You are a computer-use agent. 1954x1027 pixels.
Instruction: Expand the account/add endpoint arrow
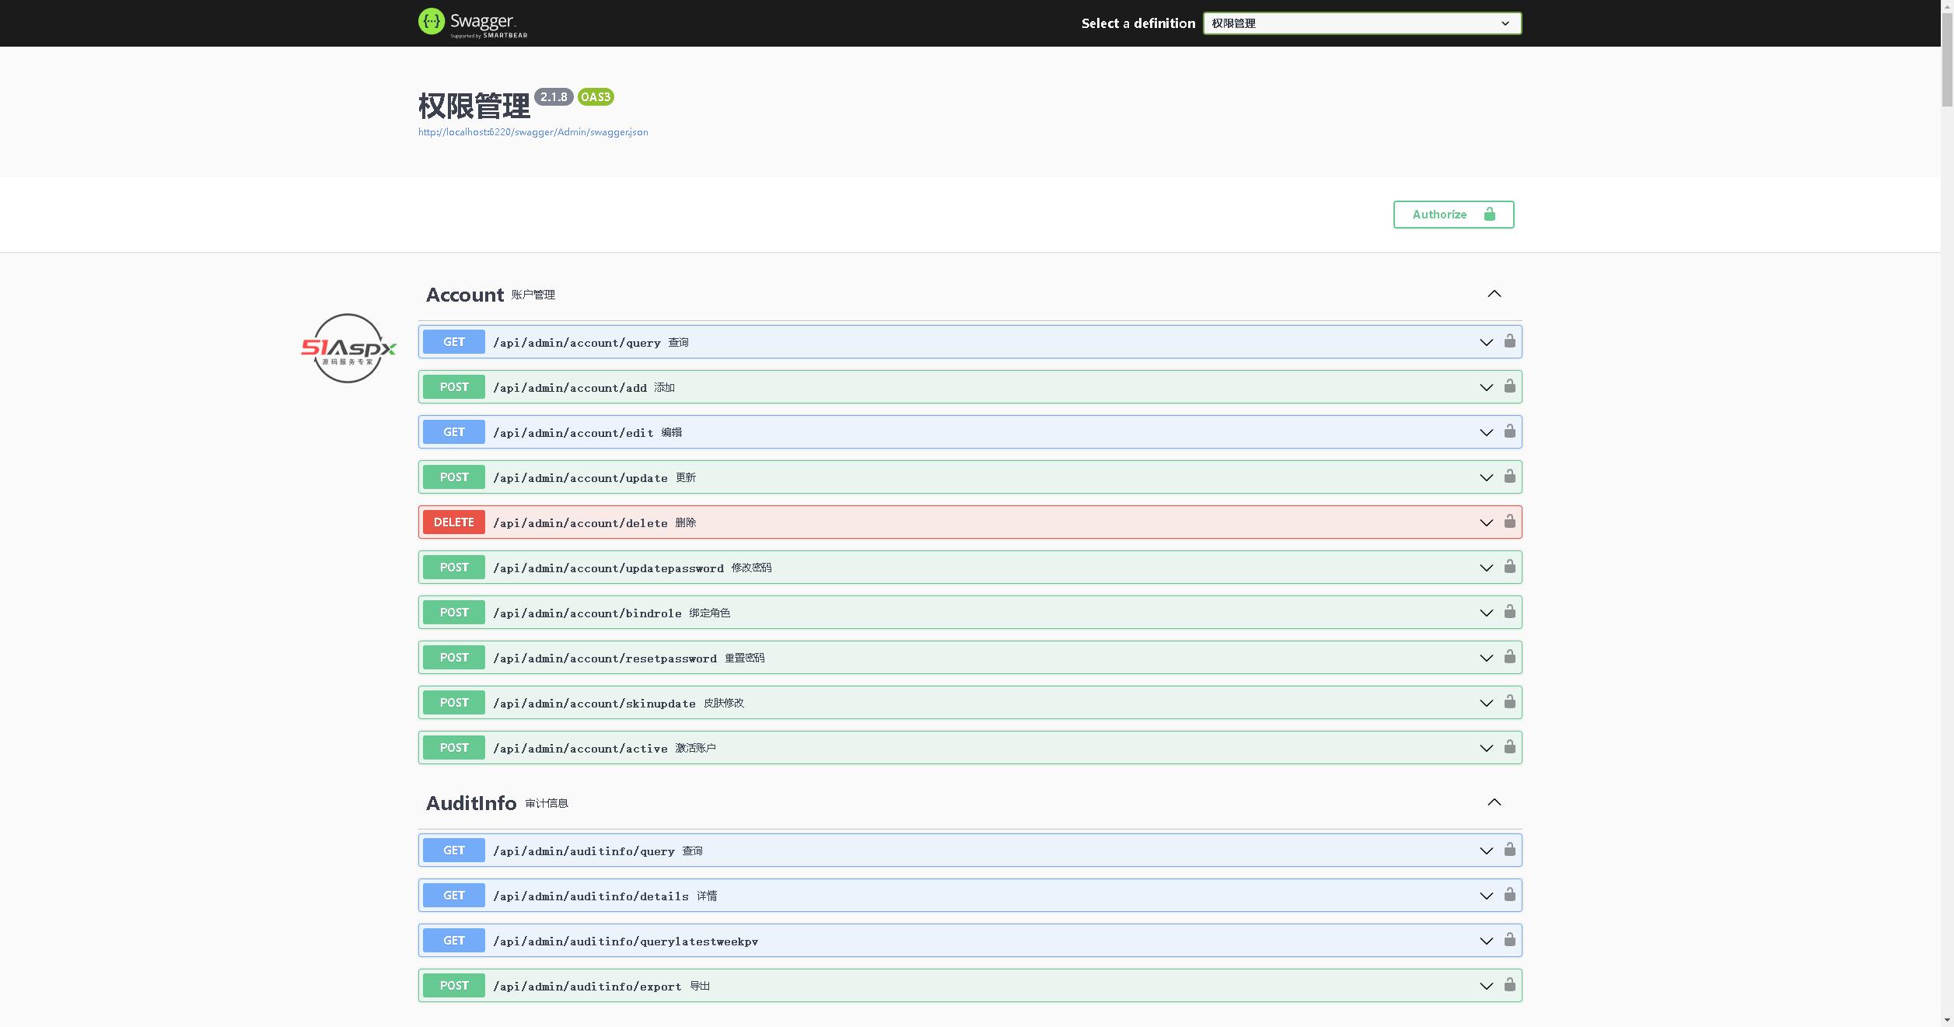click(1486, 388)
